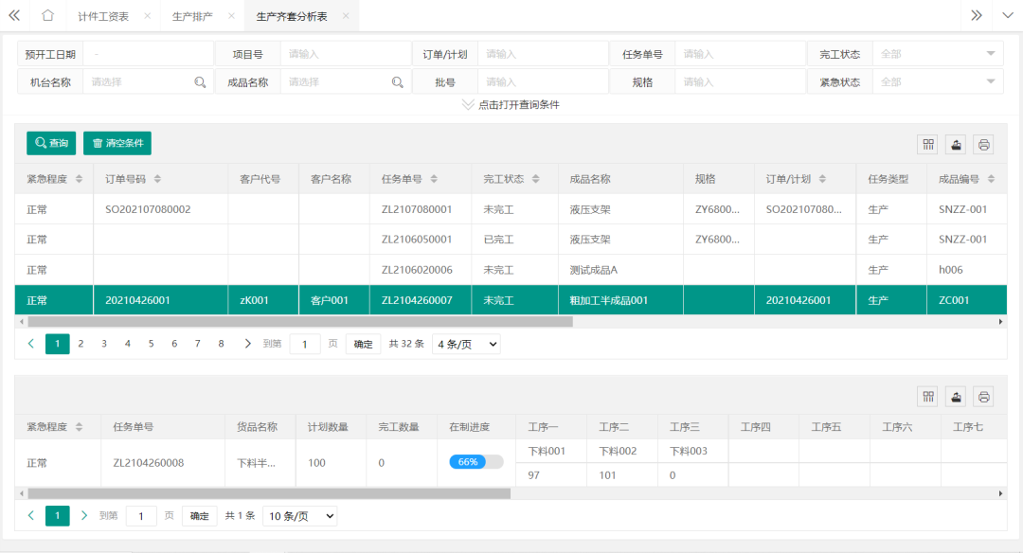Sort the 完工状态 column

[x=535, y=179]
